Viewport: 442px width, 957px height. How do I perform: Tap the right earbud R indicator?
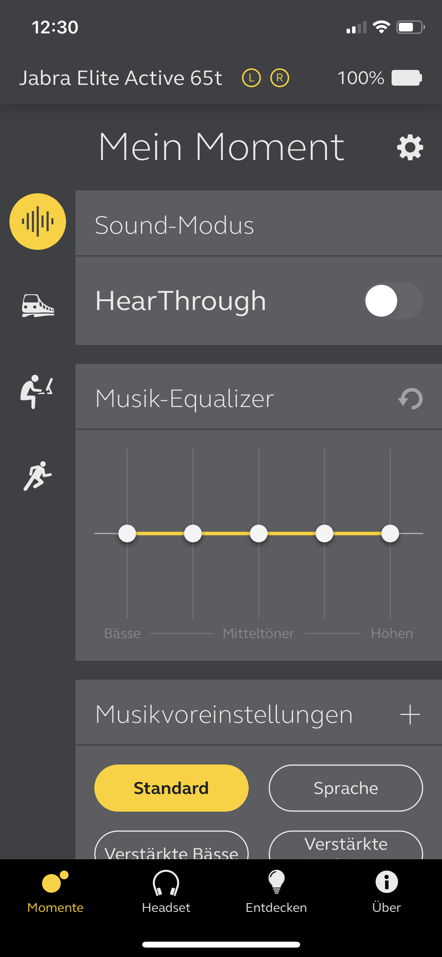click(x=280, y=78)
